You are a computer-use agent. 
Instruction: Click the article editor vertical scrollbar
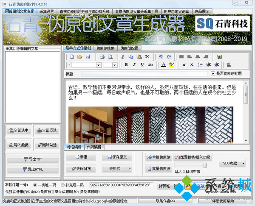(x=246, y=112)
